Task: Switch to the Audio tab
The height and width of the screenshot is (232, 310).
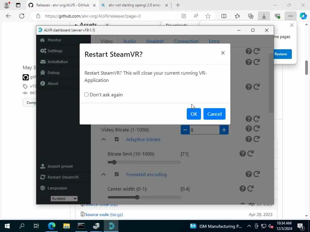Action: tap(130, 41)
